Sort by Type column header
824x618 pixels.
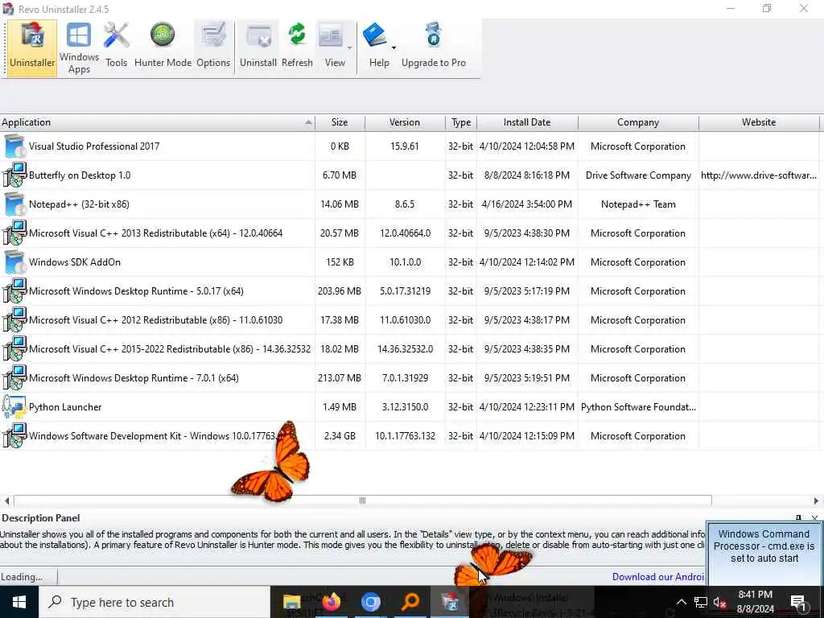(x=461, y=122)
